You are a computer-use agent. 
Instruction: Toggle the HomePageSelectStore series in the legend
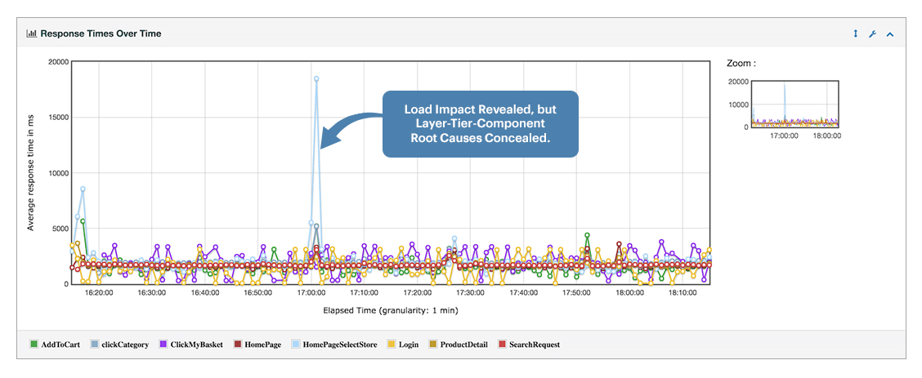[x=334, y=345]
